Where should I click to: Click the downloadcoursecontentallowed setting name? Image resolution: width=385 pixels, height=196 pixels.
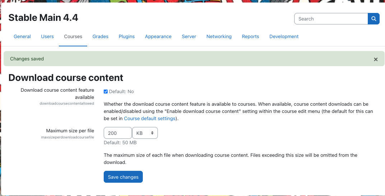coord(67,104)
